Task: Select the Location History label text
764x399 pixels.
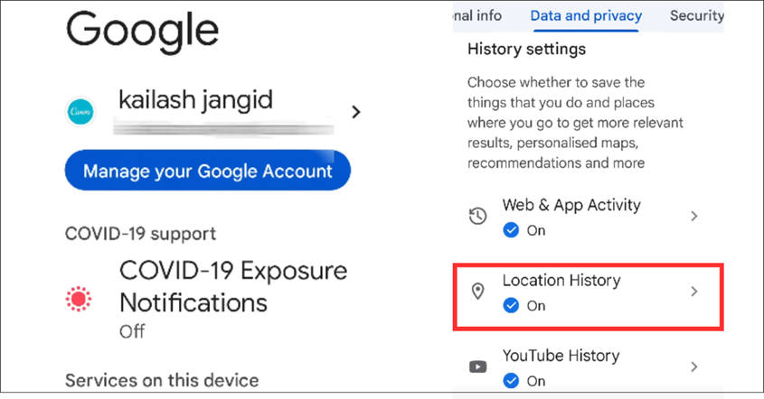Action: pos(561,280)
